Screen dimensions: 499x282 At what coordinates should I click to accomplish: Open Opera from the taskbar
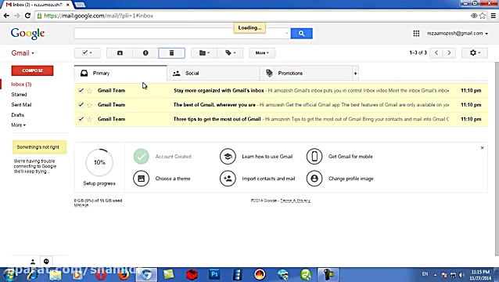pos(101,274)
